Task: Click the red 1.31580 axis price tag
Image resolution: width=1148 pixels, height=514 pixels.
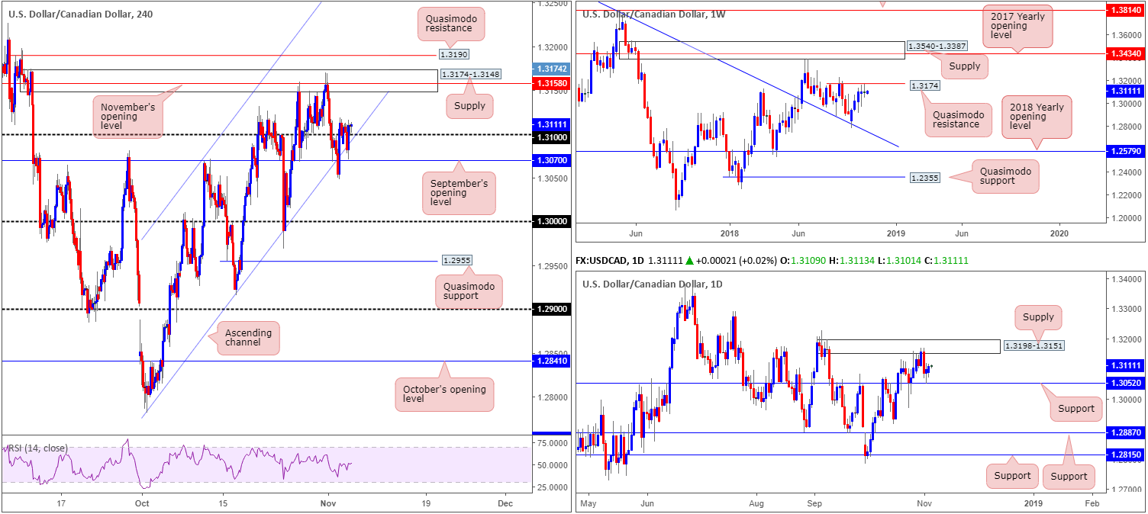Action: click(x=550, y=82)
